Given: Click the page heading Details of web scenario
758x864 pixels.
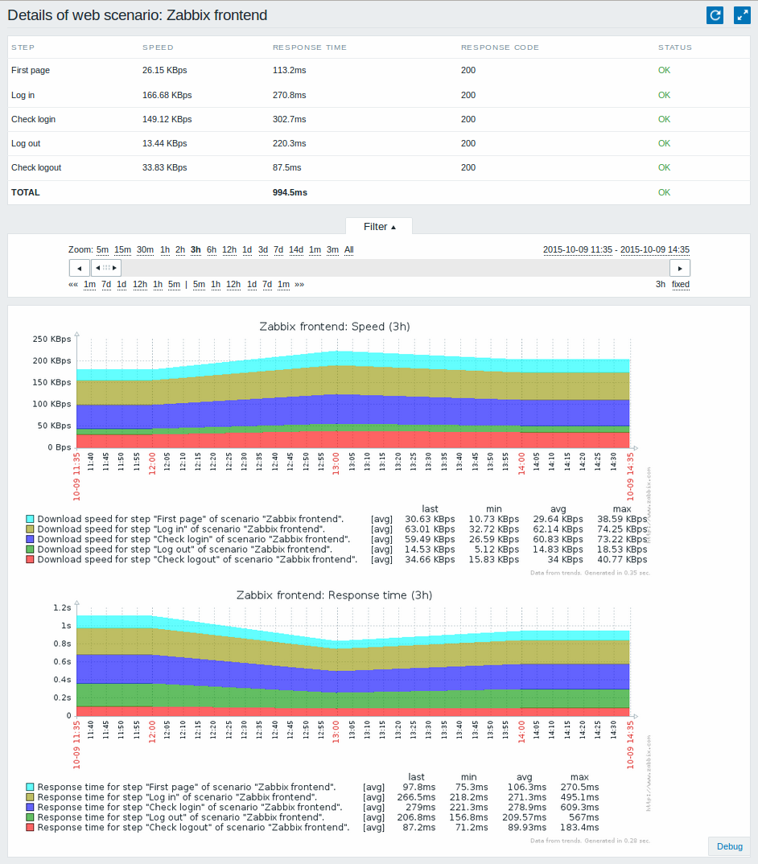Looking at the screenshot, I should click(x=138, y=14).
